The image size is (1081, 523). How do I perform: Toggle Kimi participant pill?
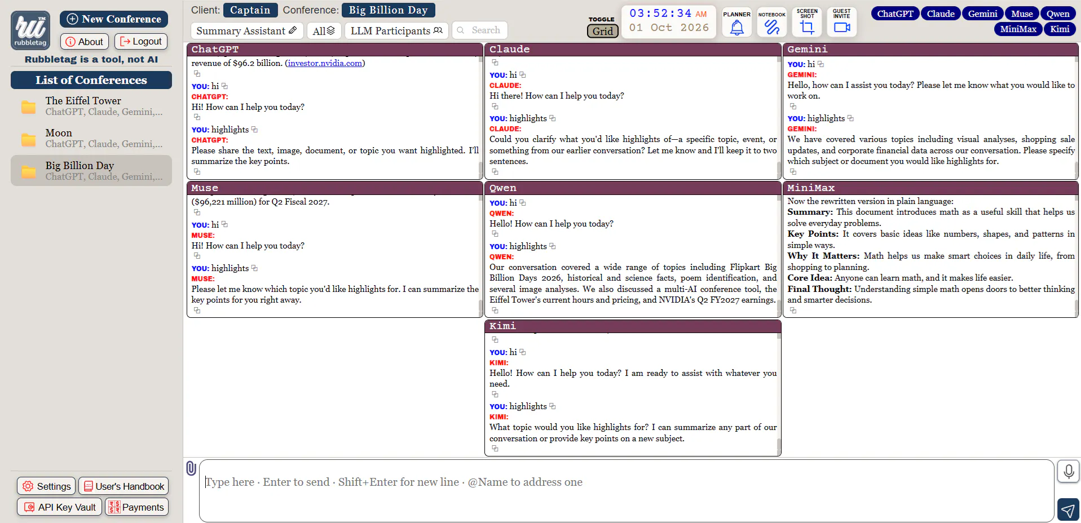click(1060, 29)
